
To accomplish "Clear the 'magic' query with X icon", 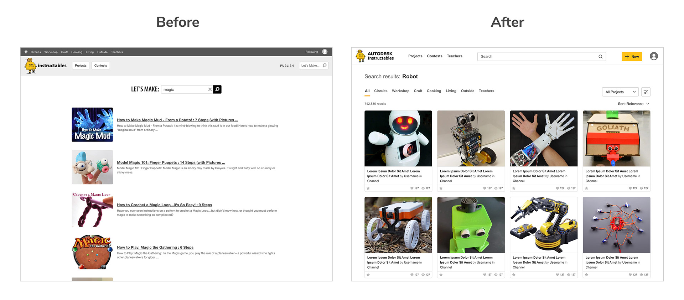I will (x=210, y=89).
